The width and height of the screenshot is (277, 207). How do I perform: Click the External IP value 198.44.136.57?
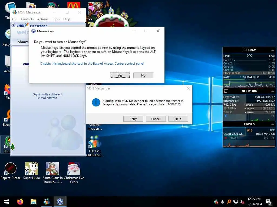coord(265,97)
